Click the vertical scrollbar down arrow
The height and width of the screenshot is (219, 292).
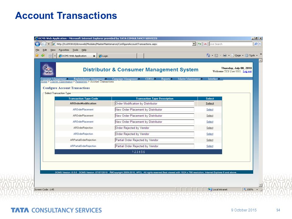[261, 185]
